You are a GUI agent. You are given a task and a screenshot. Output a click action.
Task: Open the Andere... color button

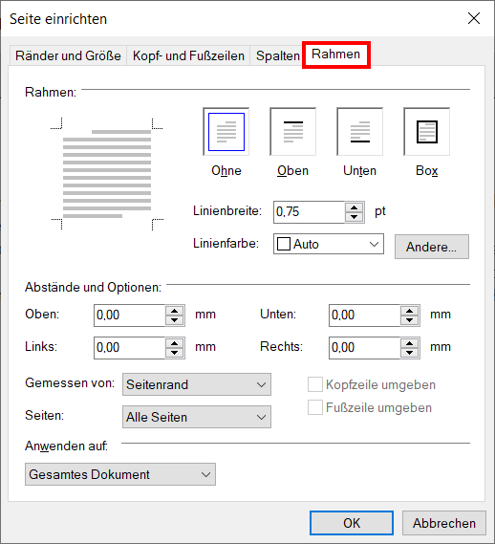click(432, 247)
